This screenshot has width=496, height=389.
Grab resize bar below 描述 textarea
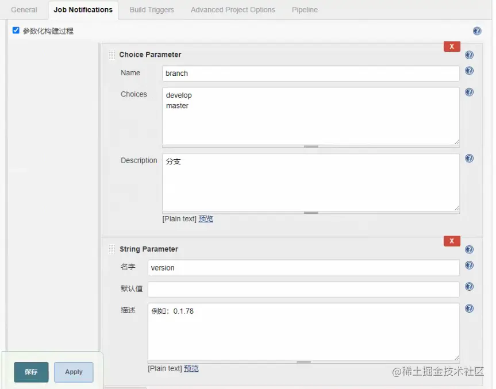pos(303,362)
